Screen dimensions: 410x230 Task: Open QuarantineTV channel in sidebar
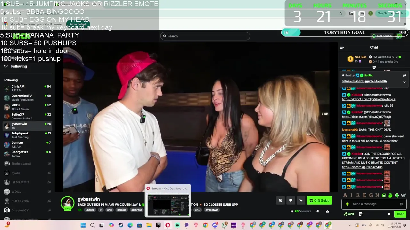[27, 97]
